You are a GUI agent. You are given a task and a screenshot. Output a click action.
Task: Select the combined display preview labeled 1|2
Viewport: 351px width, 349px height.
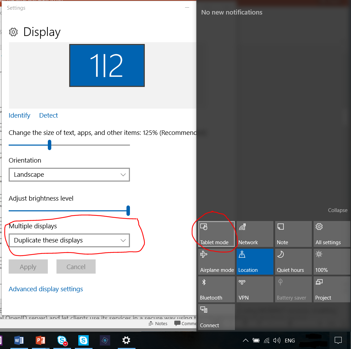tap(107, 65)
